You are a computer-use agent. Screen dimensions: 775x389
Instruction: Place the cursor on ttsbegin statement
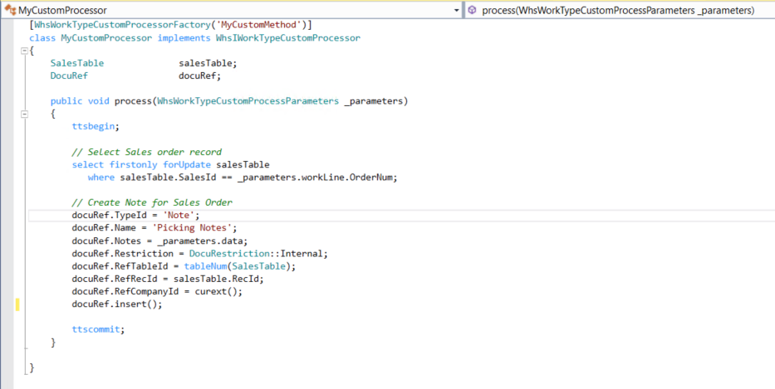point(96,126)
